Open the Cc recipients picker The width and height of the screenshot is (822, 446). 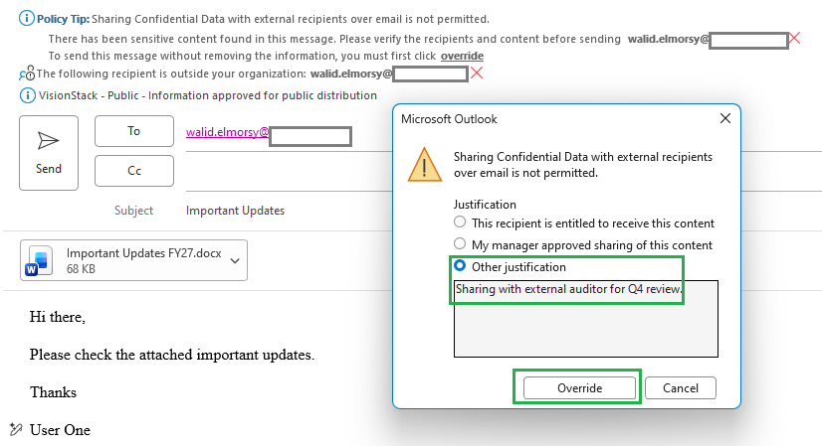pos(134,171)
